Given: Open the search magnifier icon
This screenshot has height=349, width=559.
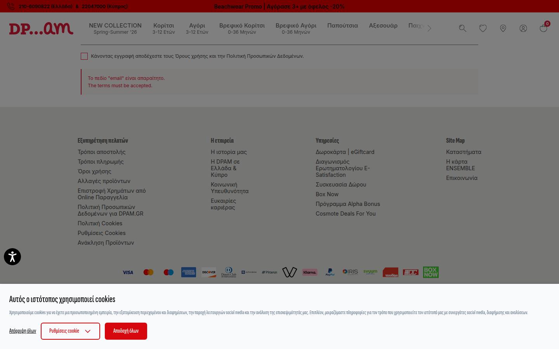Looking at the screenshot, I should click(462, 28).
